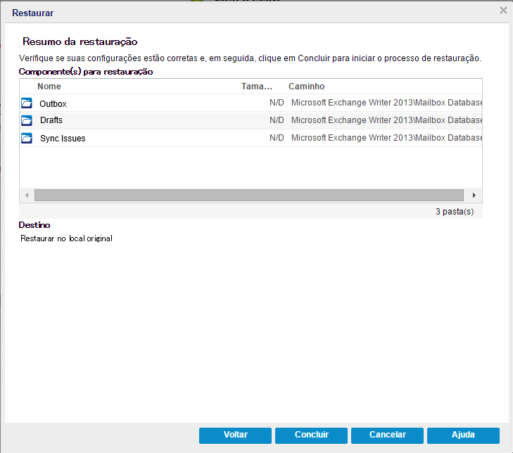Viewport: 513px width, 453px height.
Task: Close the Restaurar dialog with X
Action: (503, 11)
